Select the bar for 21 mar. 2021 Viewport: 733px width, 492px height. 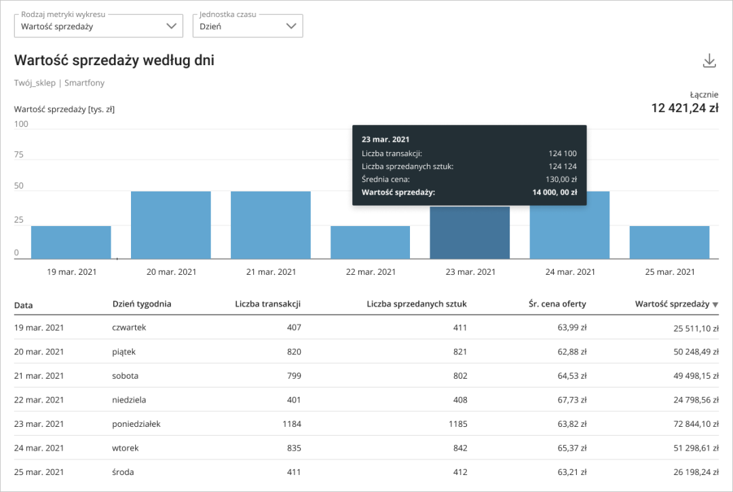(x=271, y=225)
